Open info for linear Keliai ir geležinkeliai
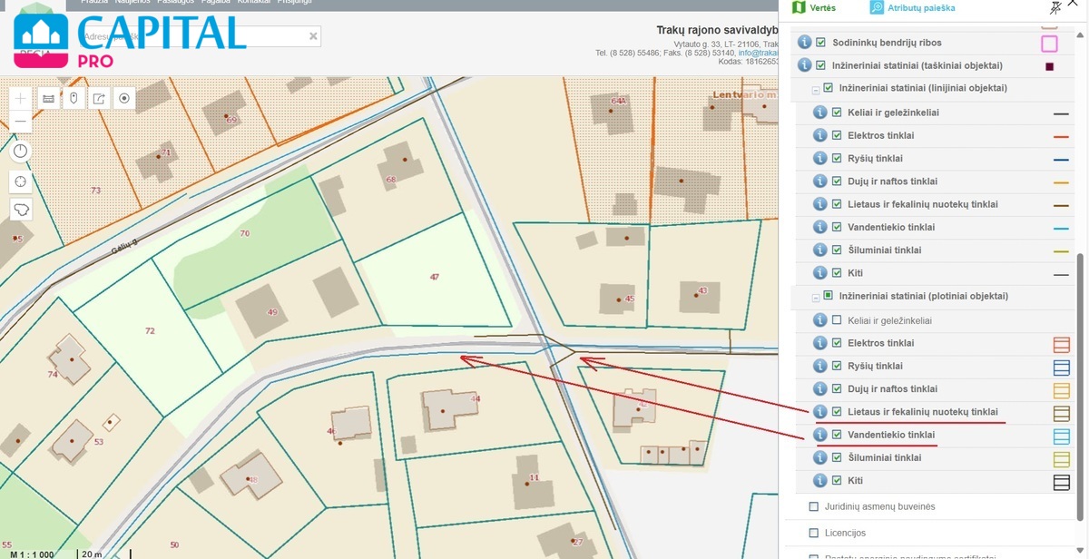The height and width of the screenshot is (559, 1089). [x=819, y=113]
